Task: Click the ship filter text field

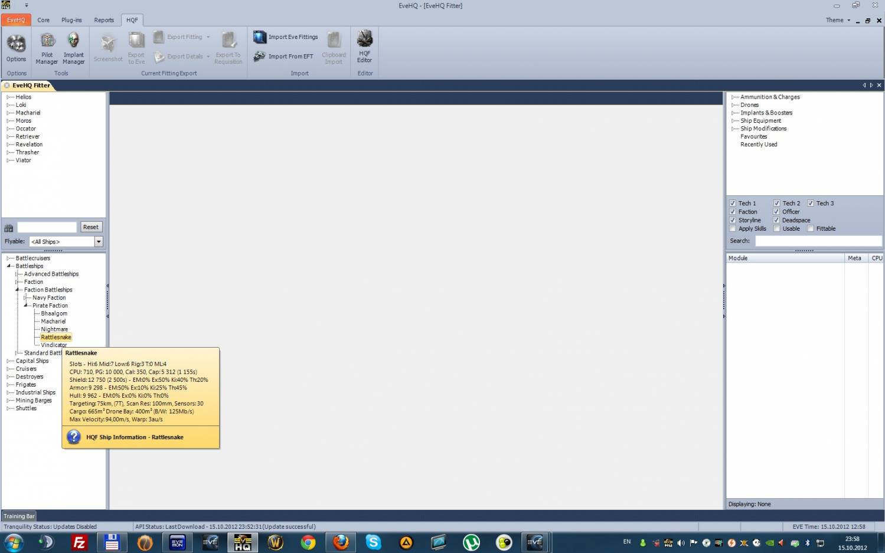Action: click(x=47, y=227)
